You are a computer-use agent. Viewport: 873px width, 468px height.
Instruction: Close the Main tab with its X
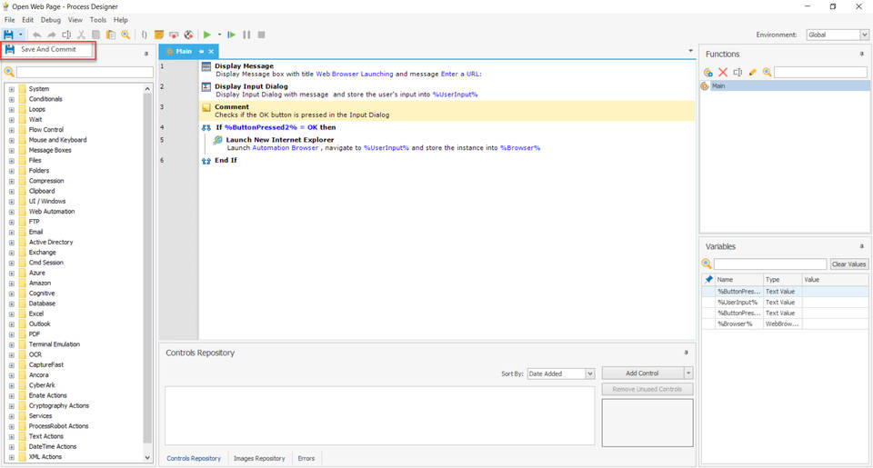211,51
